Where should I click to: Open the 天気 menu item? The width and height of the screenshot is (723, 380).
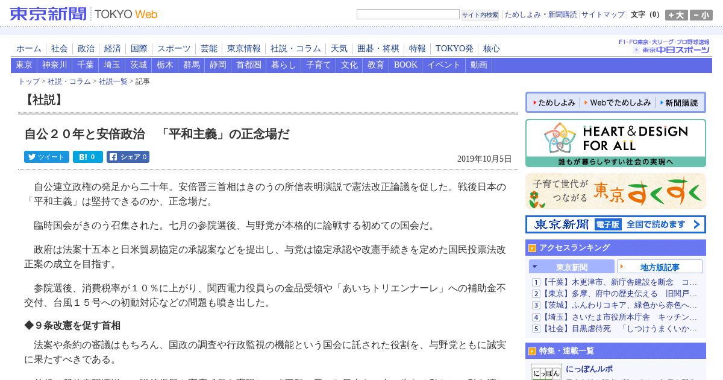[339, 48]
